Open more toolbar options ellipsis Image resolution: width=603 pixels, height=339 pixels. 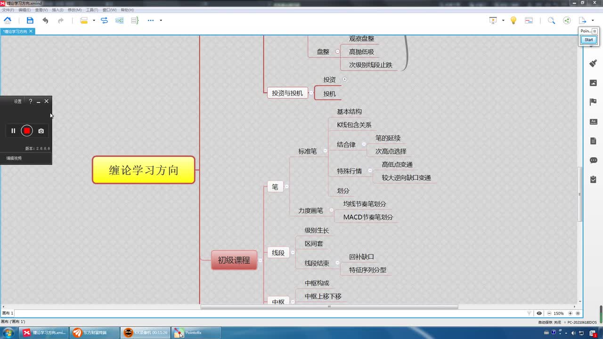click(151, 20)
